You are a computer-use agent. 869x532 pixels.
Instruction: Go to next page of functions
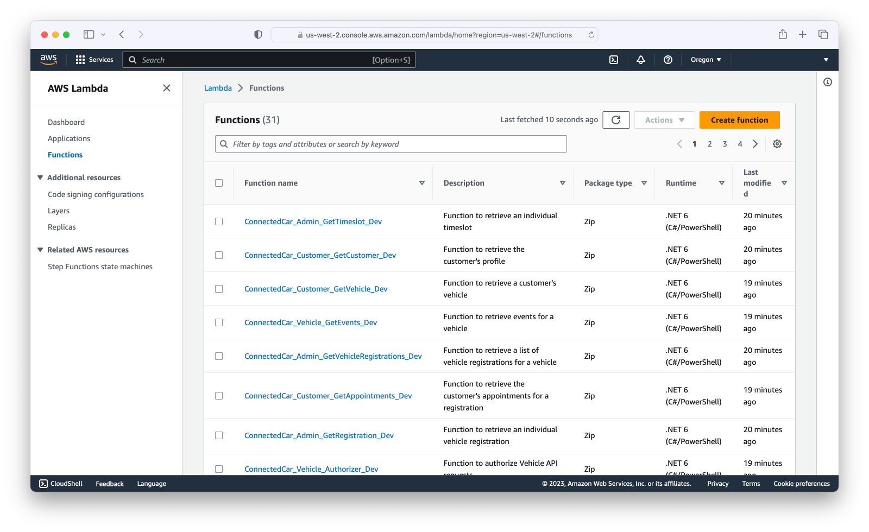[755, 144]
